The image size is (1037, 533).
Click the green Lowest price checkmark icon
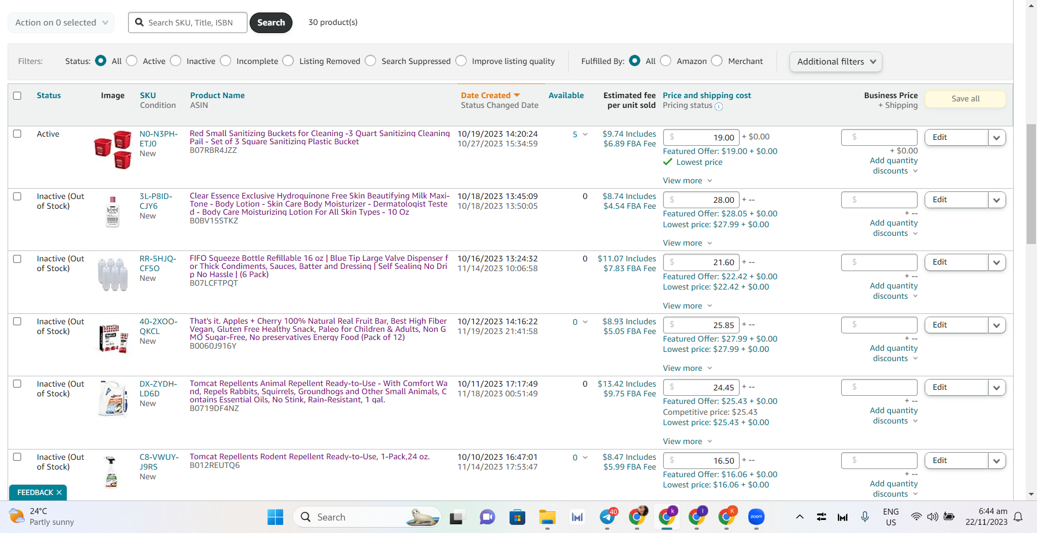coord(667,162)
